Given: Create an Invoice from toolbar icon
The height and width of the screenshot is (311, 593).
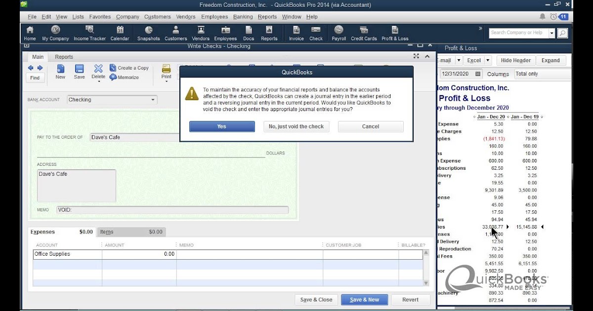Looking at the screenshot, I should click(x=296, y=33).
